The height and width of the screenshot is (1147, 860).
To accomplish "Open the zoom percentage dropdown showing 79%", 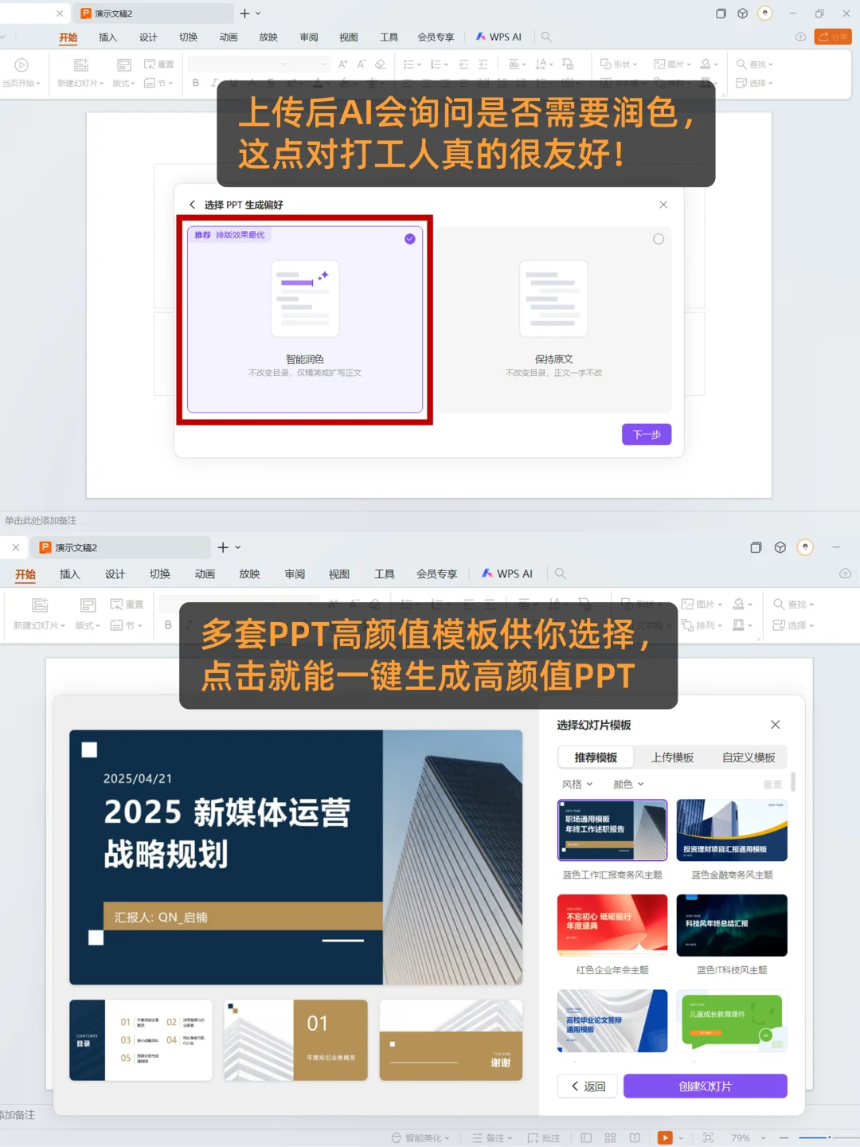I will 749,1137.
